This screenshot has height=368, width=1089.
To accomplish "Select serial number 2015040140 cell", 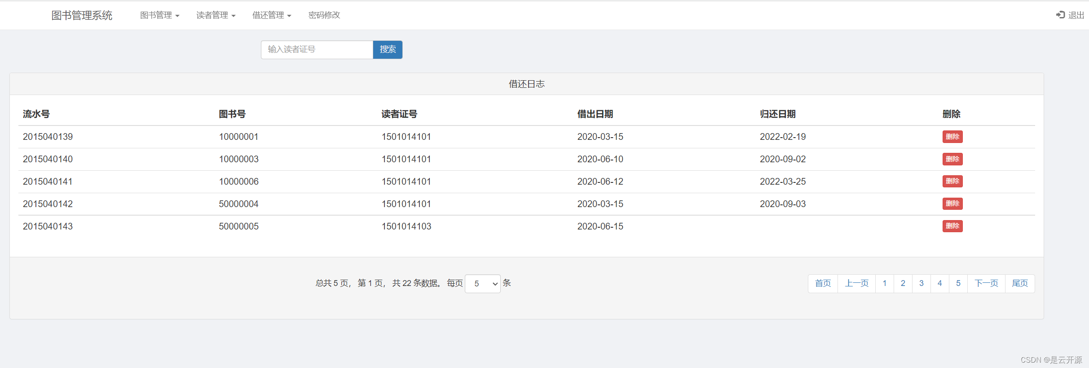I will [x=48, y=159].
